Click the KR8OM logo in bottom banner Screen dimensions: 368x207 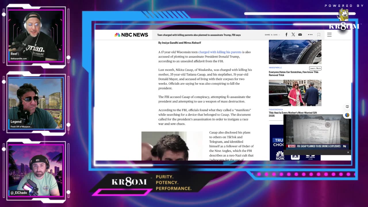coord(129,182)
